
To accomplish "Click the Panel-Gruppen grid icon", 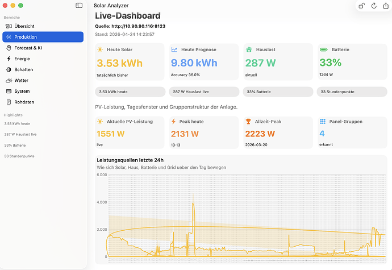I will tap(323, 122).
